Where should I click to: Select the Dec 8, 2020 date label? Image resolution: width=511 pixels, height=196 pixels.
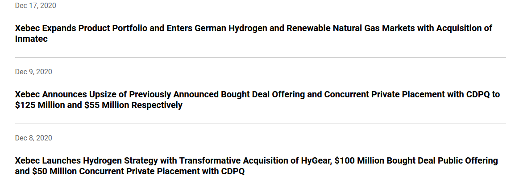point(34,138)
